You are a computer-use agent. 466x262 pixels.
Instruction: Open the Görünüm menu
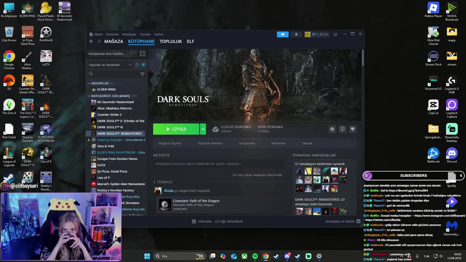pyautogui.click(x=112, y=34)
